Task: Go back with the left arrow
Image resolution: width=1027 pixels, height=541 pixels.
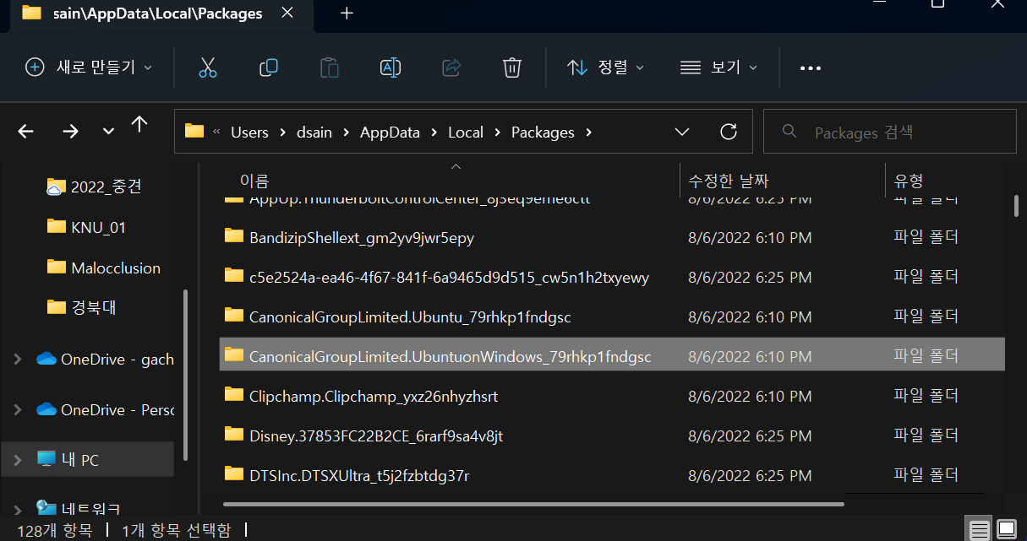Action: (26, 131)
